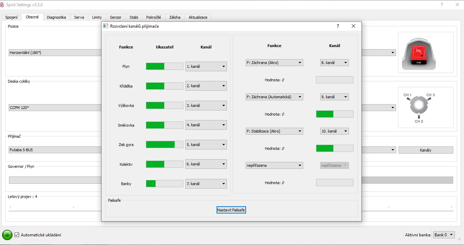Open the Senzor tab
The height and width of the screenshot is (245, 464).
[115, 17]
